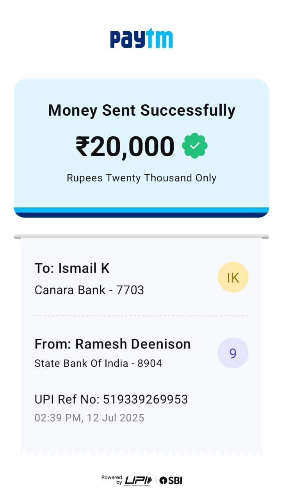Tap the green verified checkmark badge

(x=195, y=146)
